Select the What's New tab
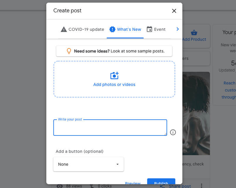This screenshot has width=236, height=188. [x=125, y=29]
